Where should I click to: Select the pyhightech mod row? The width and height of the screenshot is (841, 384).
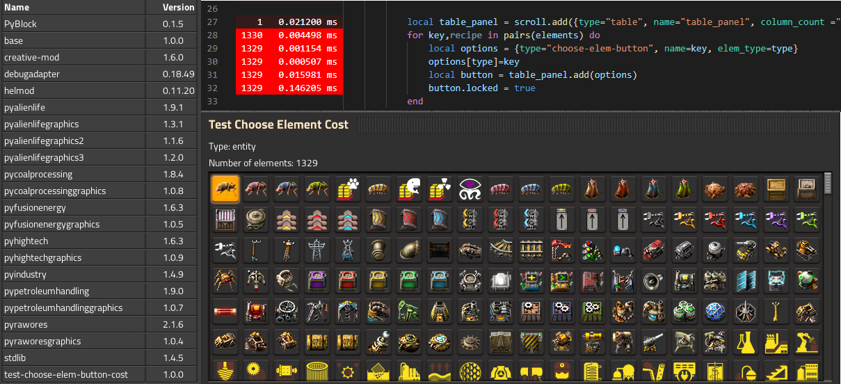tap(99, 241)
